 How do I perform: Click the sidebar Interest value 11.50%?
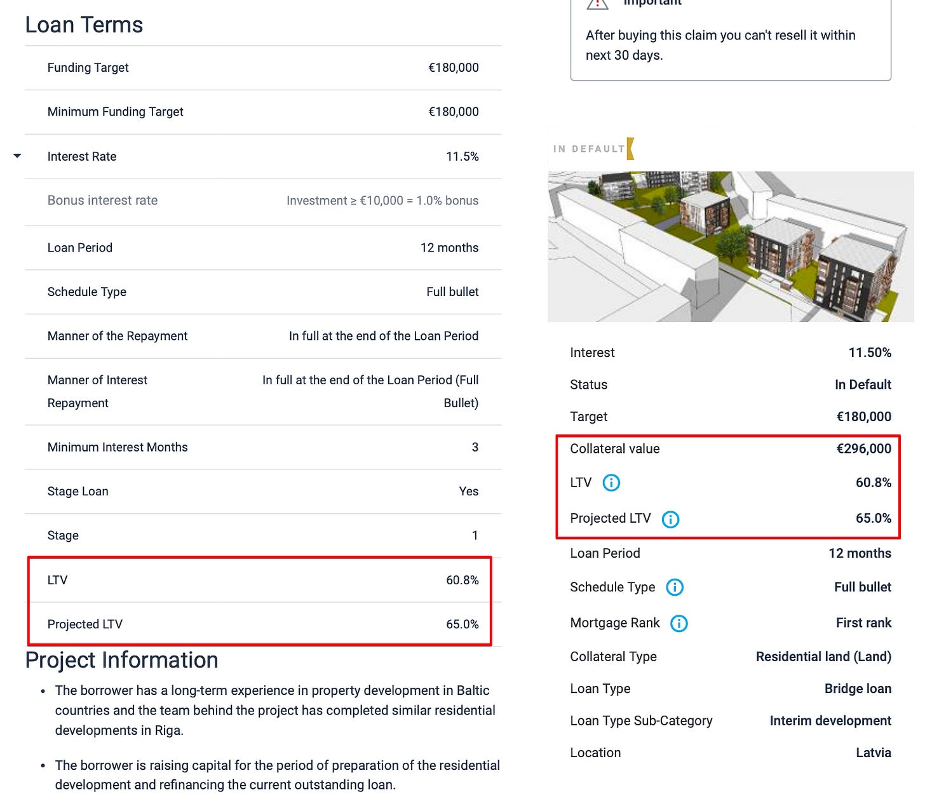[870, 353]
